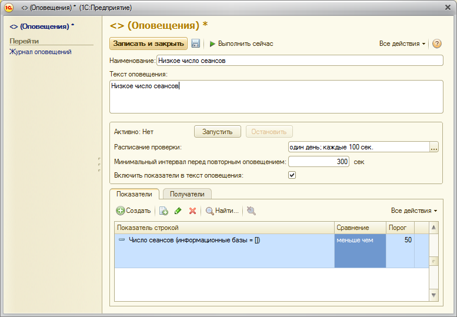
Task: Click the green plus Создать icon
Action: 120,211
